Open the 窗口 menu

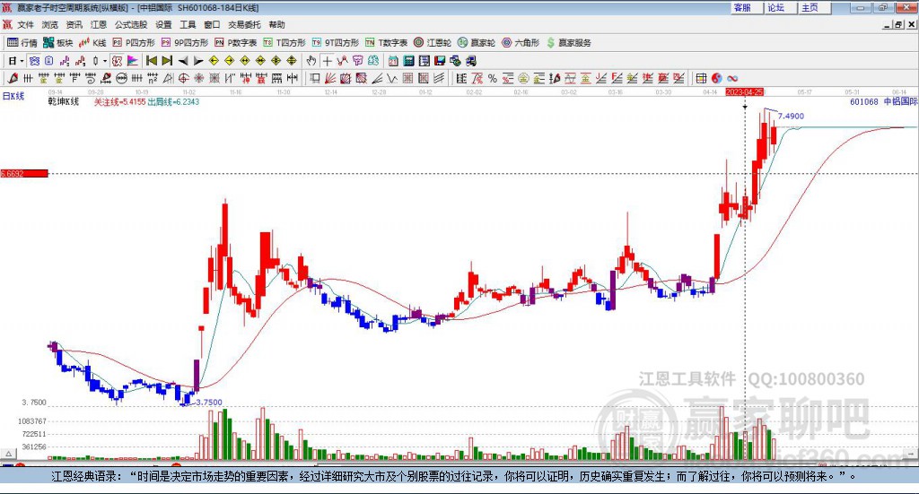(212, 24)
